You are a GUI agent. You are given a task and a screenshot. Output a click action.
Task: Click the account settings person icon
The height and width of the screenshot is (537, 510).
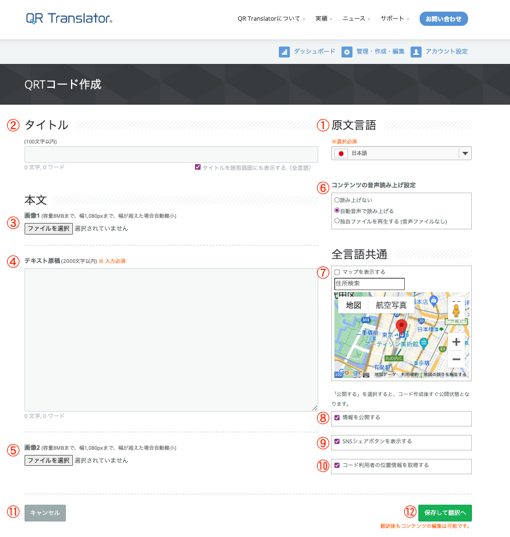coord(416,52)
